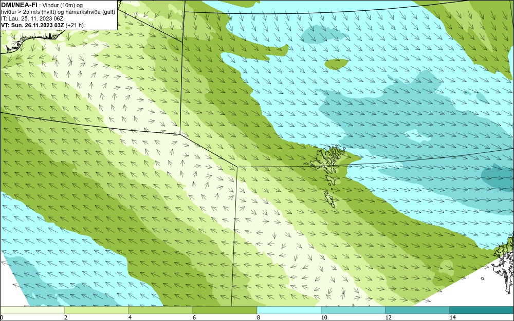The height and width of the screenshot is (321, 514).
Task: Click legend label '4'
Action: [130, 317]
